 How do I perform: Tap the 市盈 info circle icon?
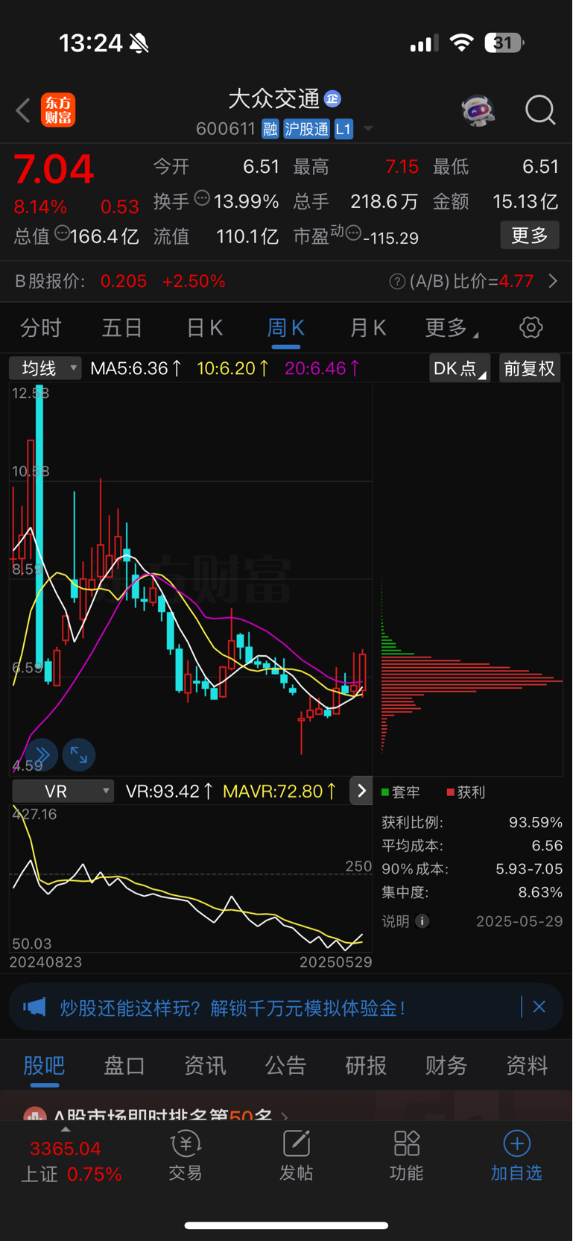tap(353, 233)
